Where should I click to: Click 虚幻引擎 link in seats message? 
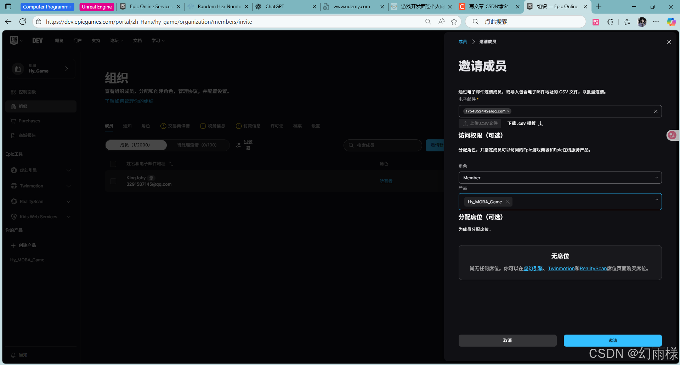[533, 268]
